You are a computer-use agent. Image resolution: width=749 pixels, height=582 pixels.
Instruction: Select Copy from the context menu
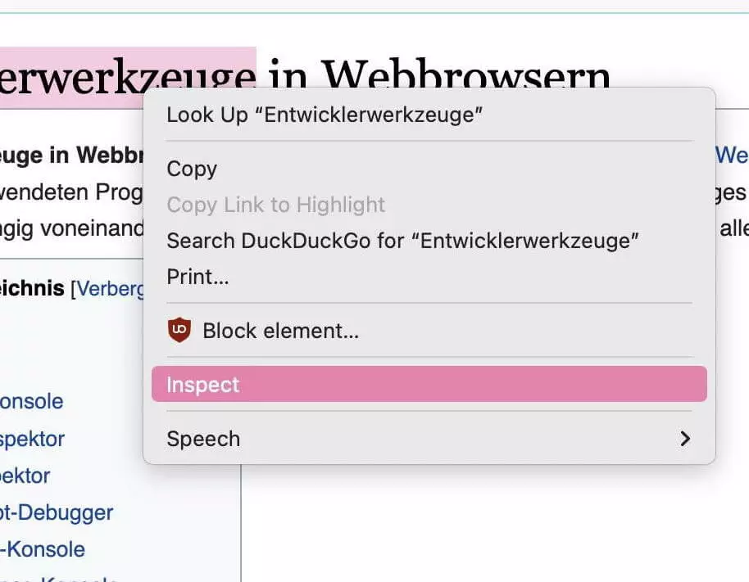[x=192, y=169]
